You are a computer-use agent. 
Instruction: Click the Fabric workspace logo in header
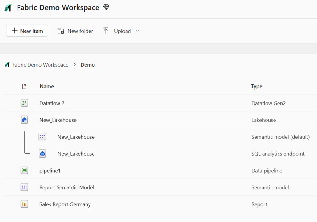coord(8,8)
